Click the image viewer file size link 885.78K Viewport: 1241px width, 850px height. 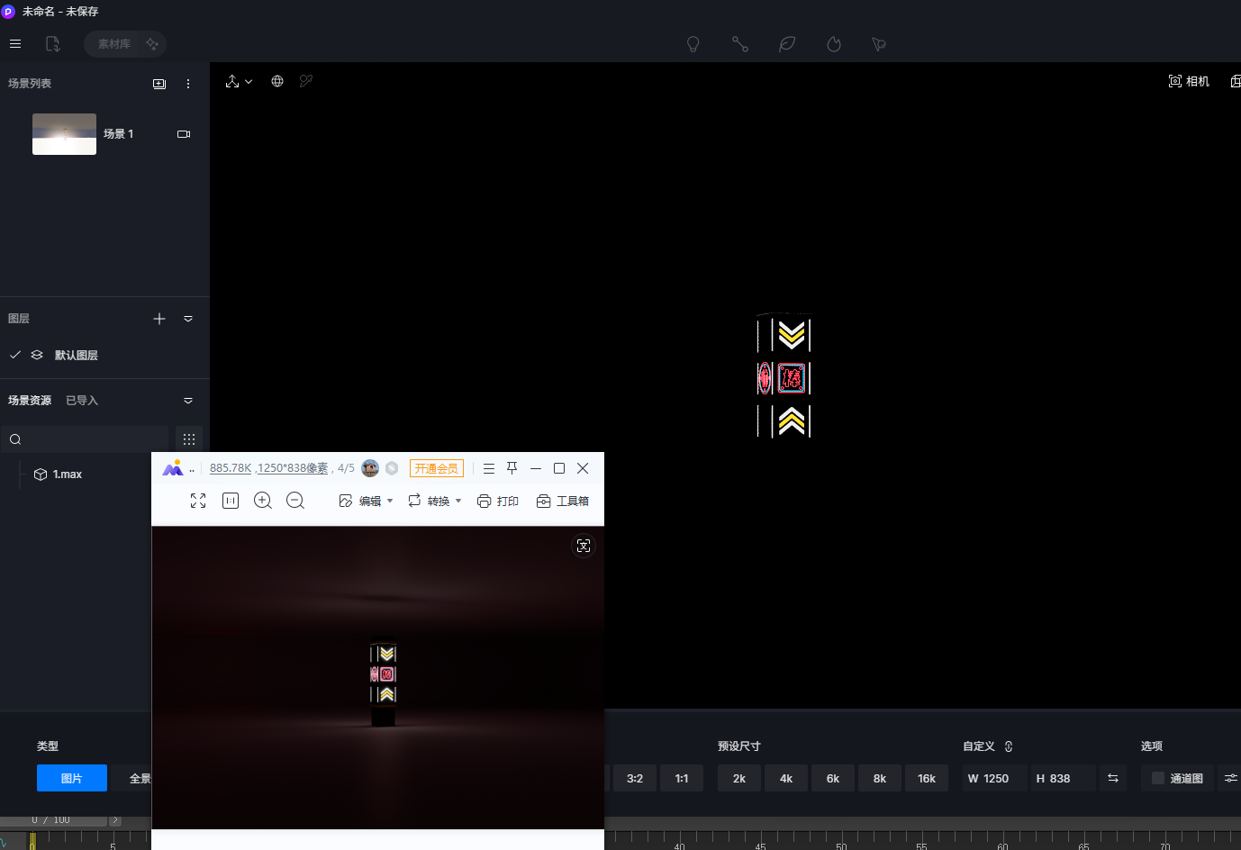[x=231, y=468]
